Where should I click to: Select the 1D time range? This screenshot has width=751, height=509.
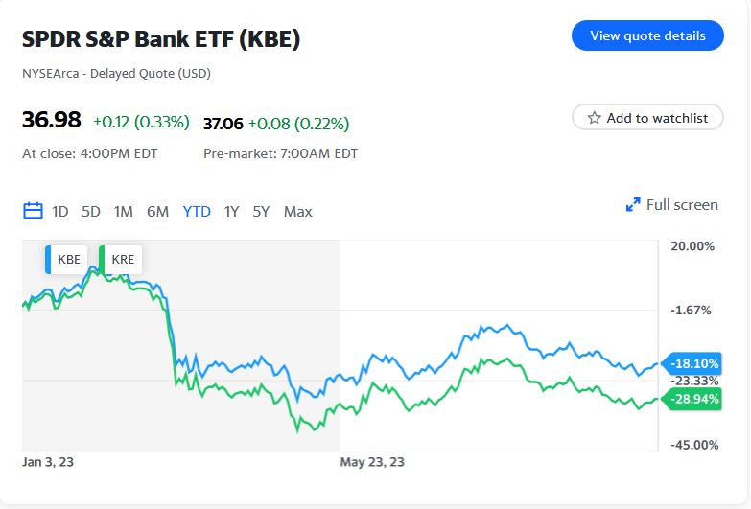click(x=60, y=212)
